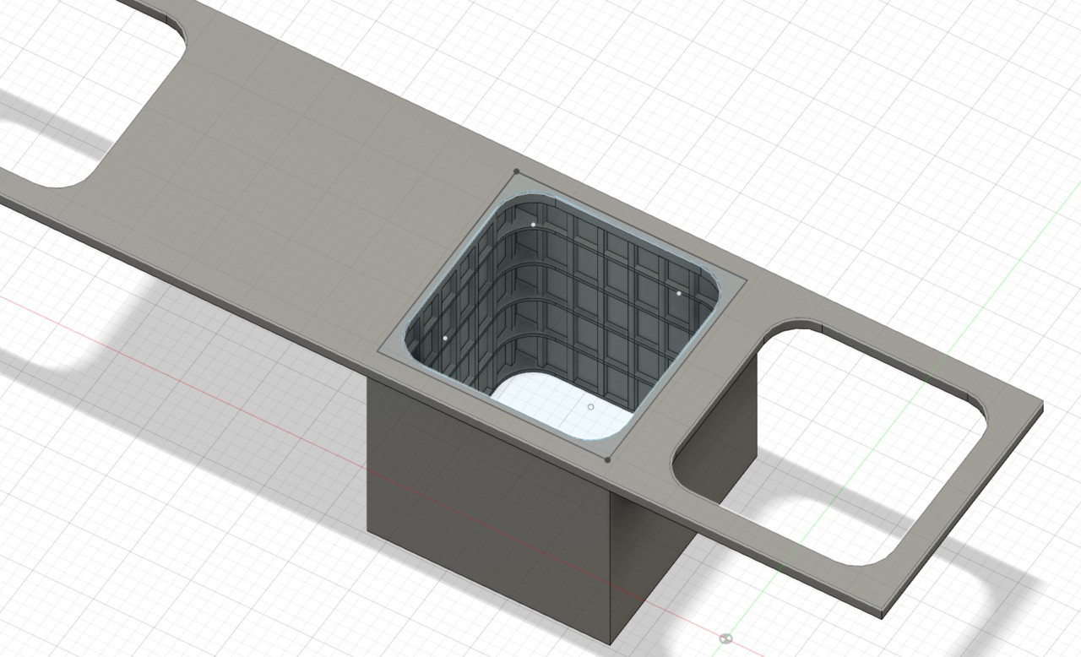Screen dimensions: 1081x657
Task: Select the origin point marker where axes cross
Action: point(725,638)
